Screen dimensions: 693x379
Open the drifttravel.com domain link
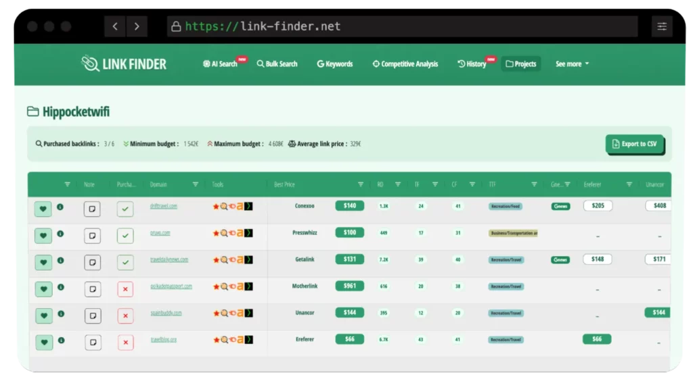164,206
